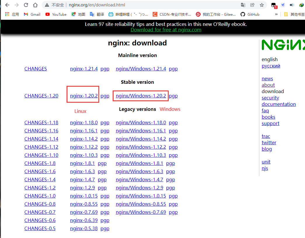
Task: Open the Gmail bookmark
Action: [32, 14]
